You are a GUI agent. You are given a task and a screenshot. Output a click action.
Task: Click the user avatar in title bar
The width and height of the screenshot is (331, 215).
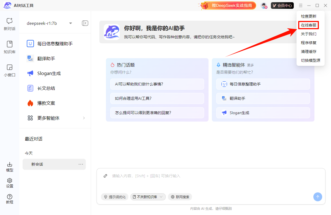pos(264,6)
